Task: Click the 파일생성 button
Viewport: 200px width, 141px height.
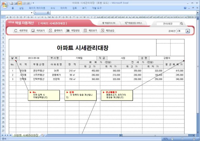Action: pyautogui.click(x=73, y=30)
